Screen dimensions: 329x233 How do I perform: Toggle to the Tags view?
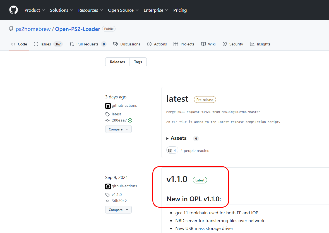[138, 62]
